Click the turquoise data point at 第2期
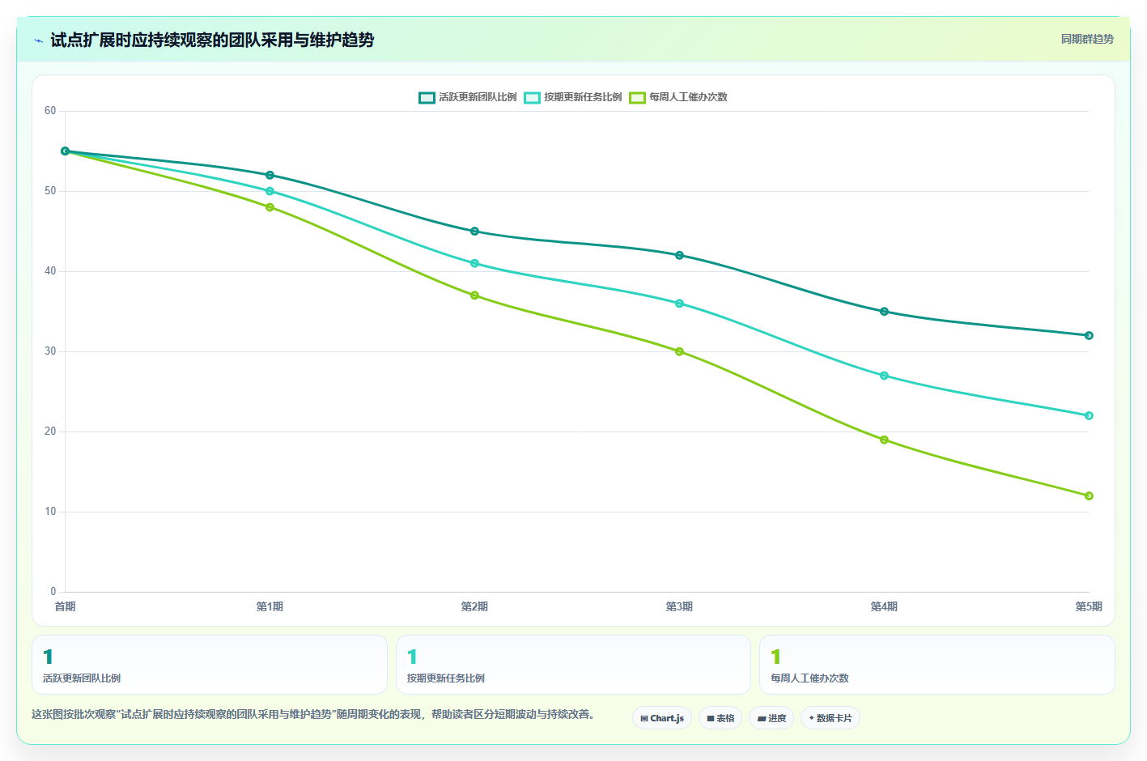 (x=475, y=263)
